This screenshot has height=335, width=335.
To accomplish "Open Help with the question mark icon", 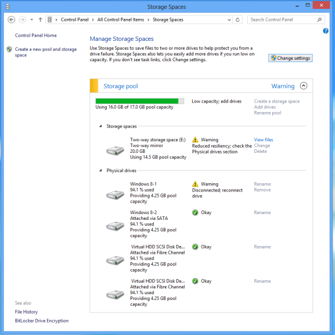I will [x=326, y=31].
